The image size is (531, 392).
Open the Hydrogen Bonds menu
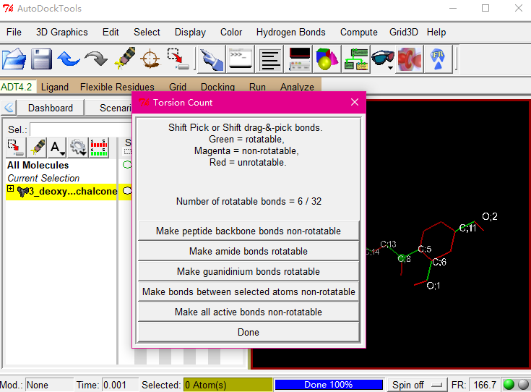tap(290, 32)
